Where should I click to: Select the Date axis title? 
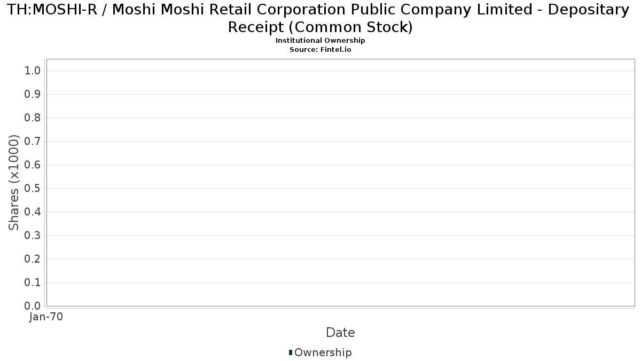(340, 333)
